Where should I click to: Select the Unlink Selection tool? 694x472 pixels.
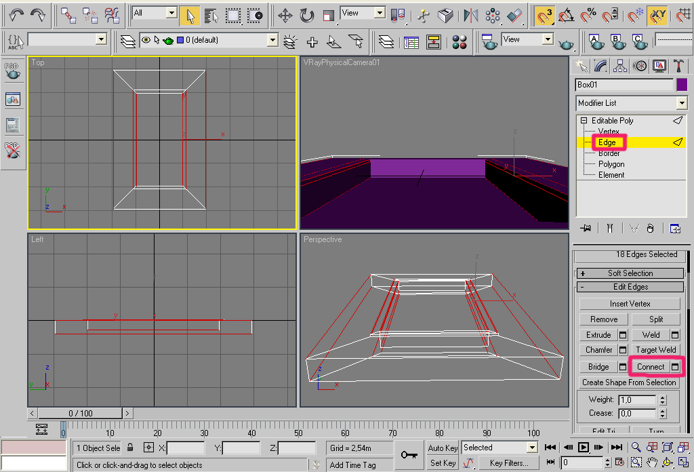click(90, 16)
